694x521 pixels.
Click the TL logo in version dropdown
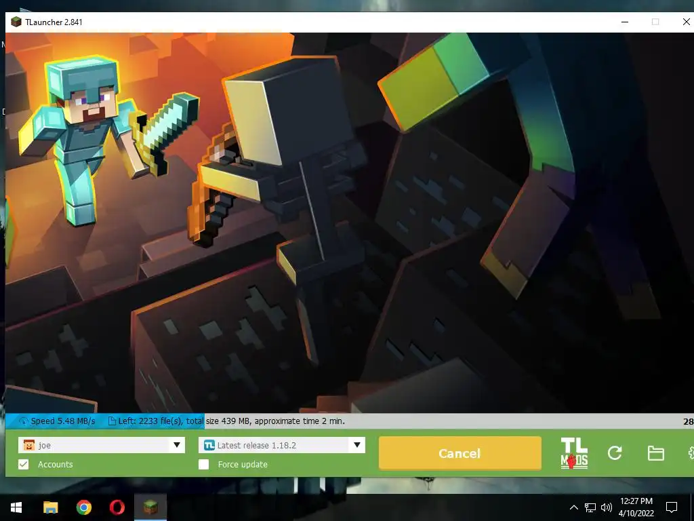point(209,445)
